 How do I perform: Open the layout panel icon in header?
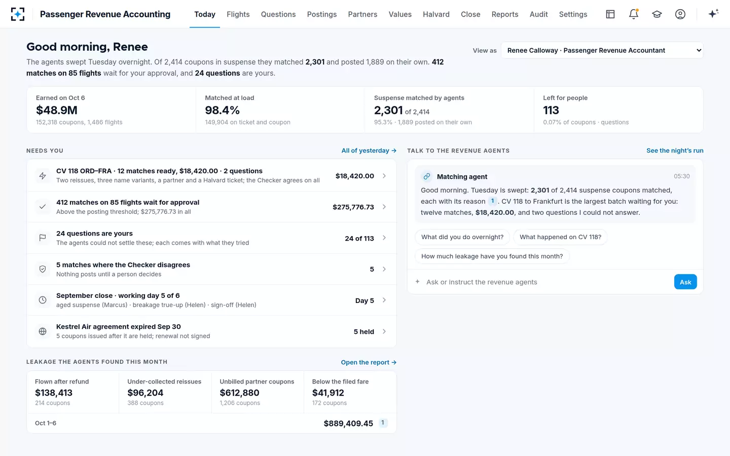(x=610, y=14)
